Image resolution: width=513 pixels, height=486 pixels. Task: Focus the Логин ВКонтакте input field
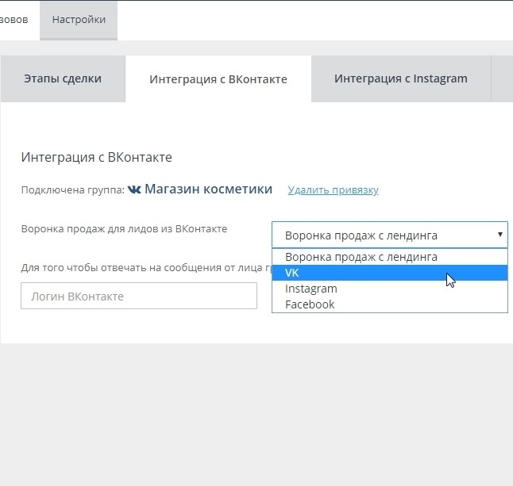tap(139, 296)
